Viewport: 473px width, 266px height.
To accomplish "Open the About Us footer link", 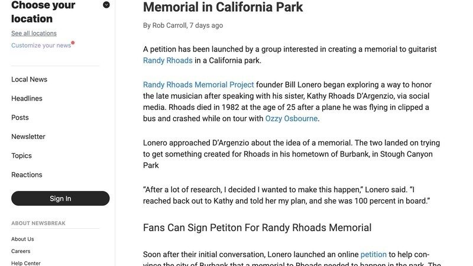I will pos(22,239).
